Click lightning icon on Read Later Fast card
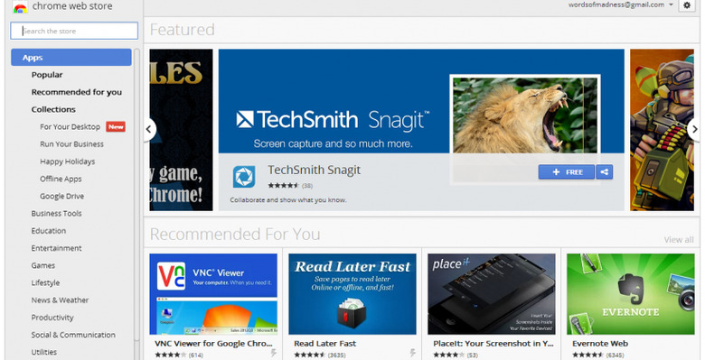 [412, 354]
